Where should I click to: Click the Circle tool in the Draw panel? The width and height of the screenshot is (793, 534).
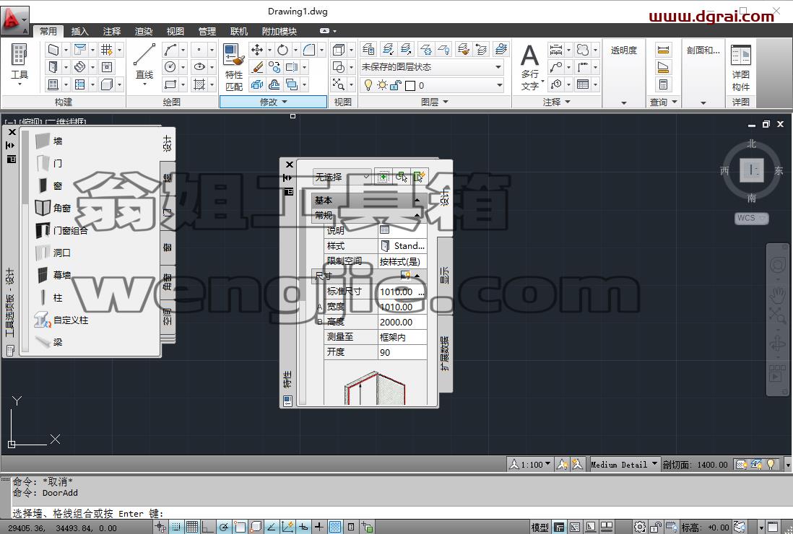pyautogui.click(x=170, y=66)
